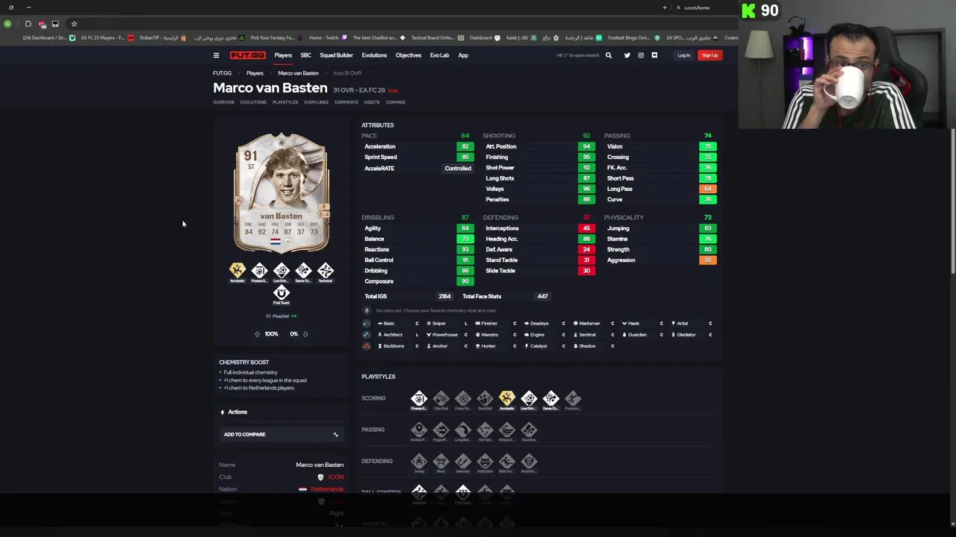Click the gold Acrobatic icon in the Scoring row
Image resolution: width=956 pixels, height=537 pixels.
507,400
